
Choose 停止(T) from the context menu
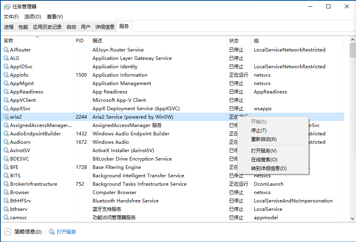coord(259,131)
